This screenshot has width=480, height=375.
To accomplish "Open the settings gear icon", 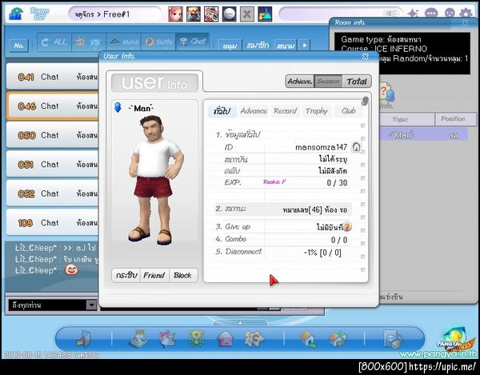I will (x=466, y=14).
